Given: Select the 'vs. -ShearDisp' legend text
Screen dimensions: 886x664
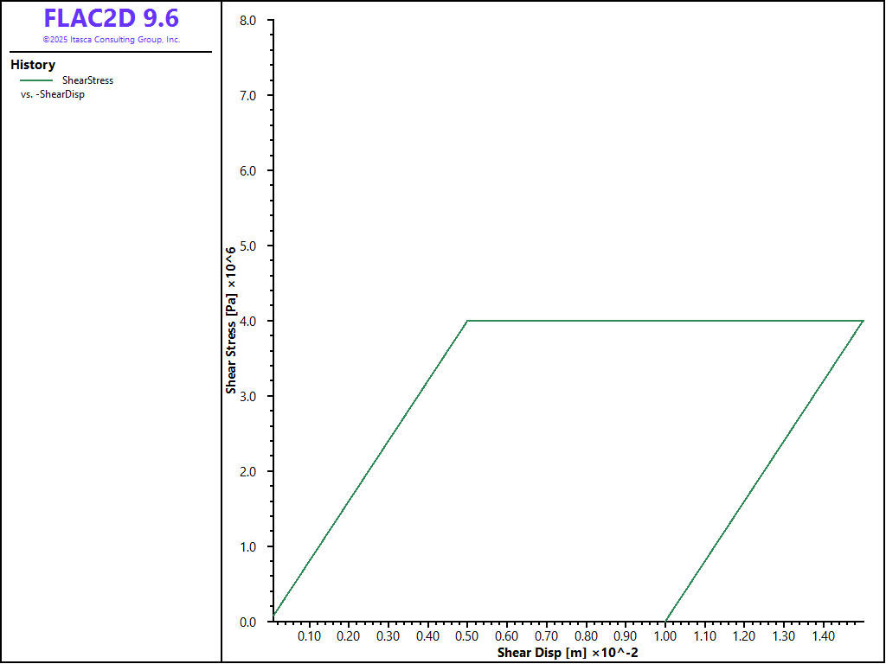Looking at the screenshot, I should point(52,94).
